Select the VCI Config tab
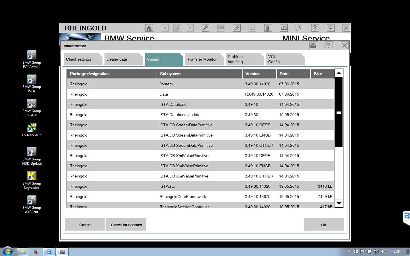Screen dimensions: 410x256 (284, 59)
